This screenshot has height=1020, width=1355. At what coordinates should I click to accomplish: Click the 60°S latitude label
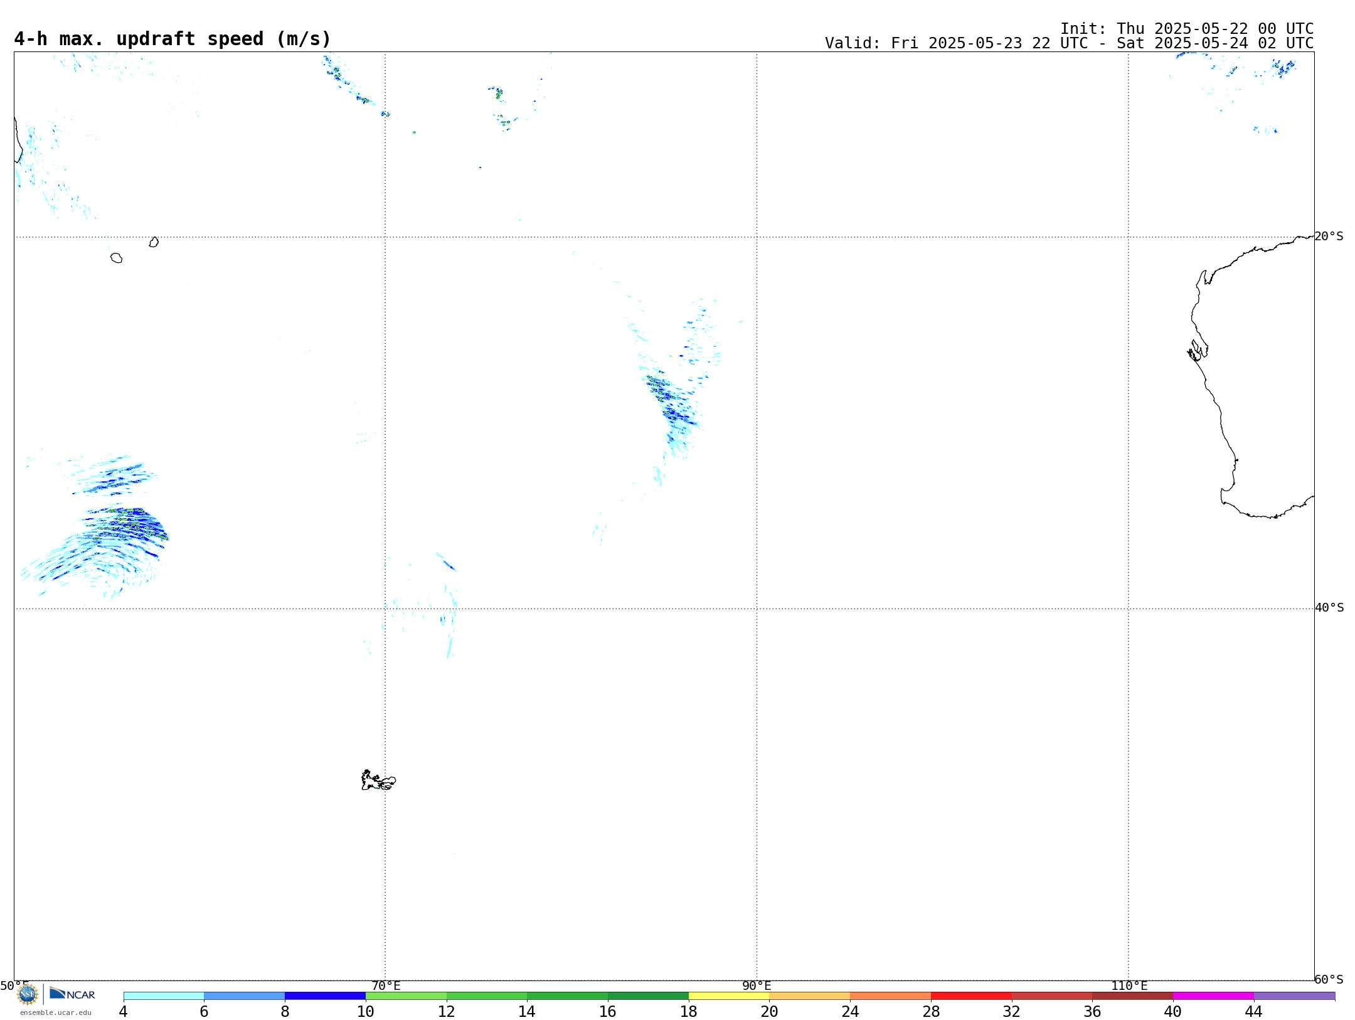point(1329,979)
